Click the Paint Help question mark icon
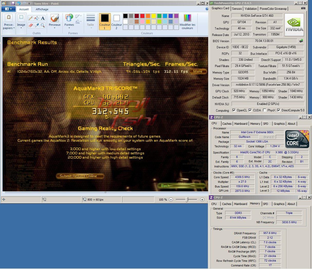Screen dimensions: 312x269 coord(207,9)
